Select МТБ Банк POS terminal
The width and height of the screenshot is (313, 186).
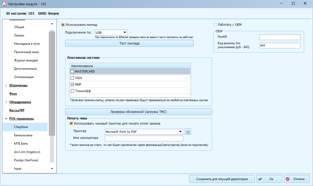coord(21,144)
